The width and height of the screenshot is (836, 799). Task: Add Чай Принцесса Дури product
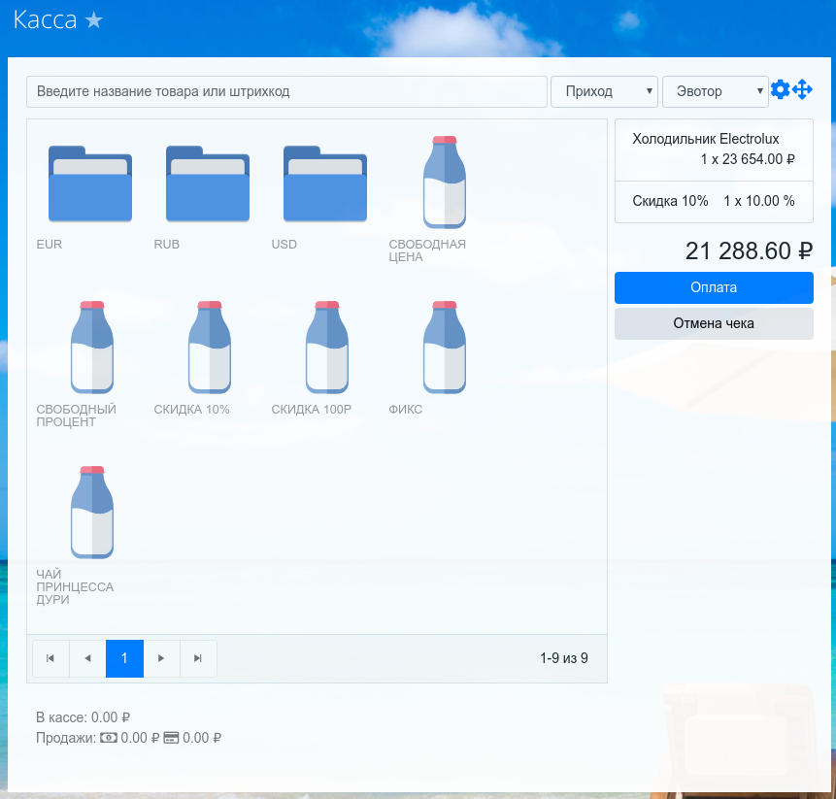pyautogui.click(x=91, y=512)
